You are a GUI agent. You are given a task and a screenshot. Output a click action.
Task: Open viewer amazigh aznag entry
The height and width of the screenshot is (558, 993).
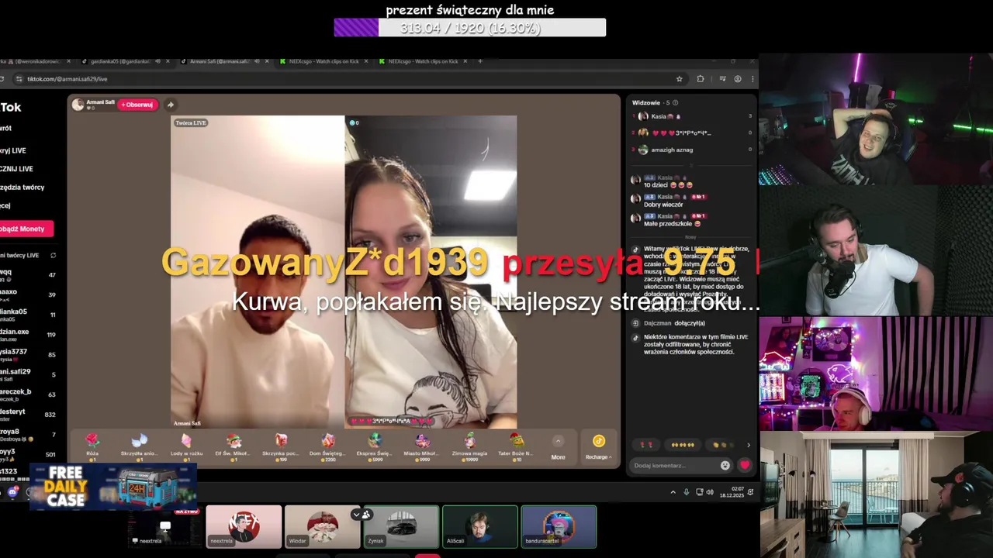coord(692,150)
